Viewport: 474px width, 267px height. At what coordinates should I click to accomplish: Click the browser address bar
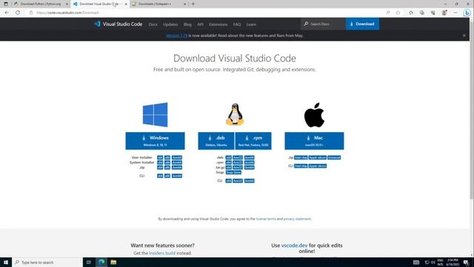pyautogui.click(x=209, y=13)
